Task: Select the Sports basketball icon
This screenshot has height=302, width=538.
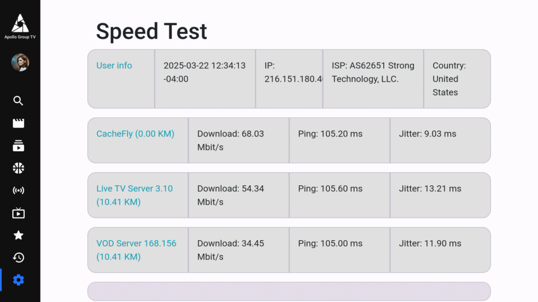Action: 19,168
